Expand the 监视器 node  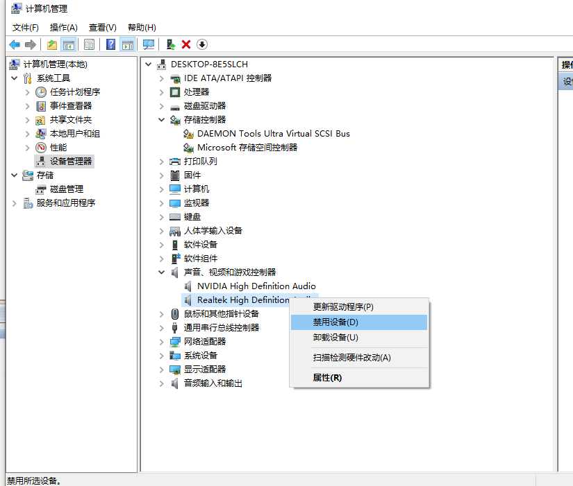click(162, 203)
